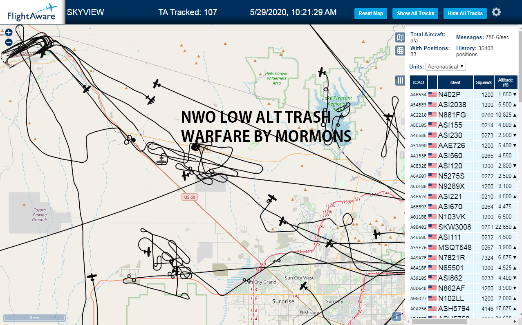This screenshot has height=325, width=522.
Task: Sort table by Ident column
Action: [x=455, y=82]
